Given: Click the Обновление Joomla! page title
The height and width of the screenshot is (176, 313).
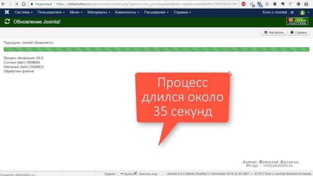Looking at the screenshot, I should (x=37, y=22).
